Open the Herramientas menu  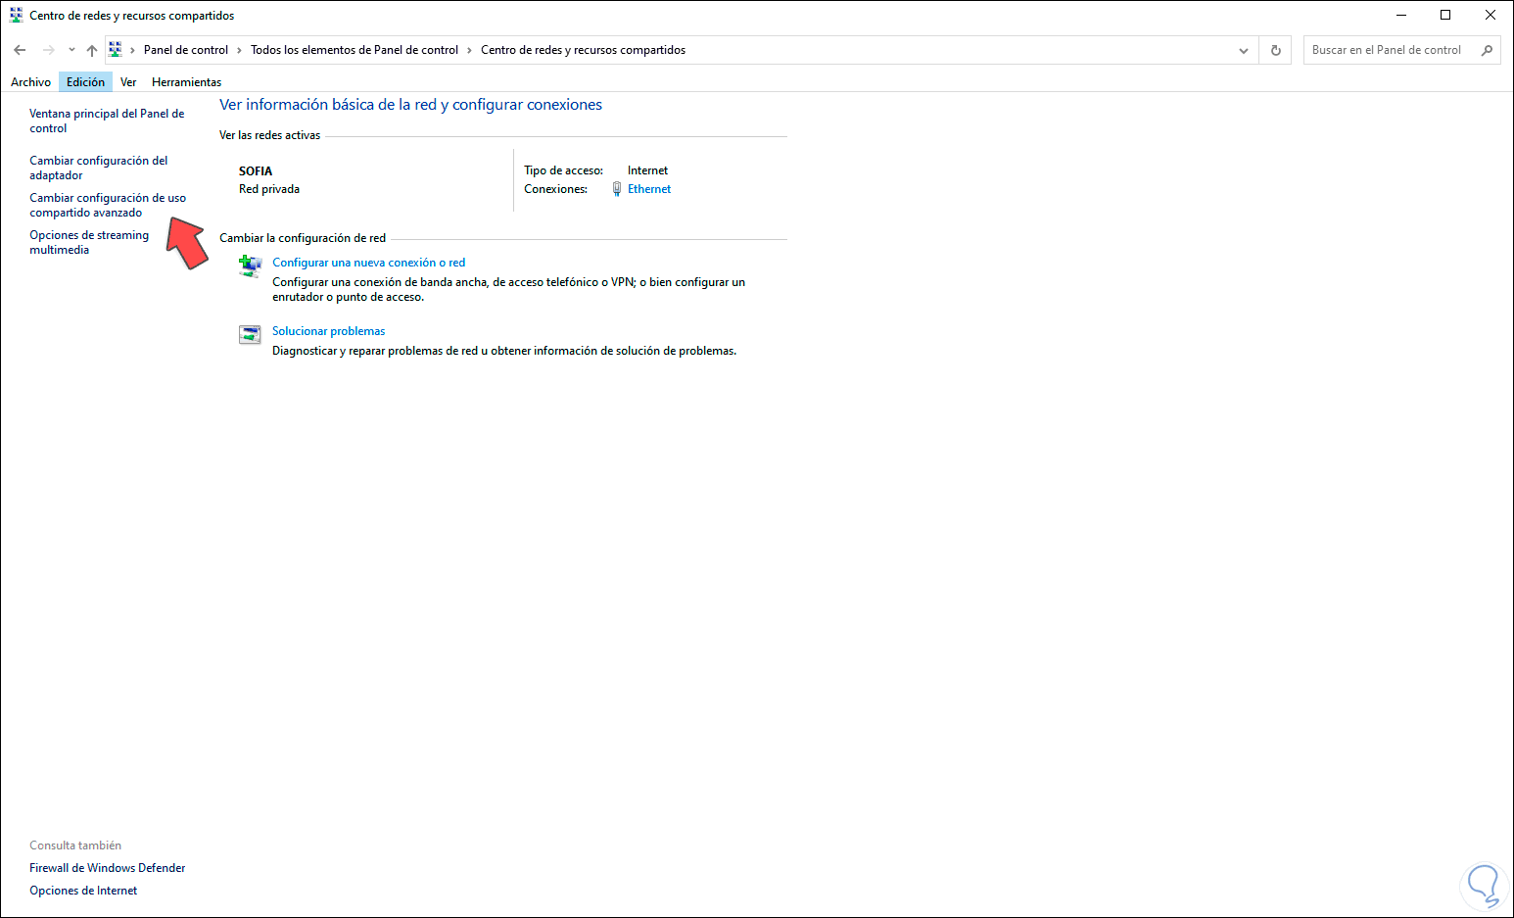186,81
